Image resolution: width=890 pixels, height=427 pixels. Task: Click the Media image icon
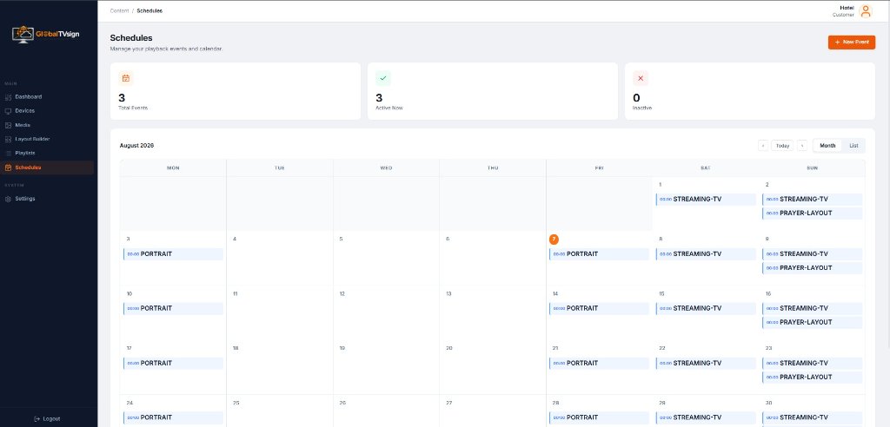click(x=8, y=125)
